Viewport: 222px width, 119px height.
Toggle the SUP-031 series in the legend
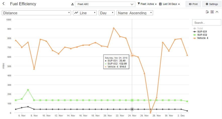(x=200, y=32)
